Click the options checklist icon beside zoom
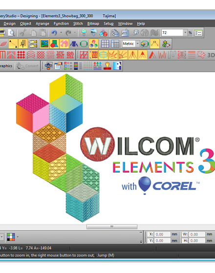This screenshot has height=273, width=215. click(x=198, y=33)
